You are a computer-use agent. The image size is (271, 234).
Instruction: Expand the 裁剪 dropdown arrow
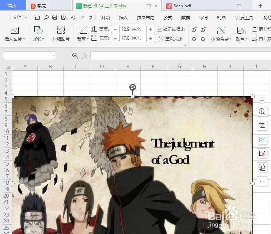tap(87, 39)
